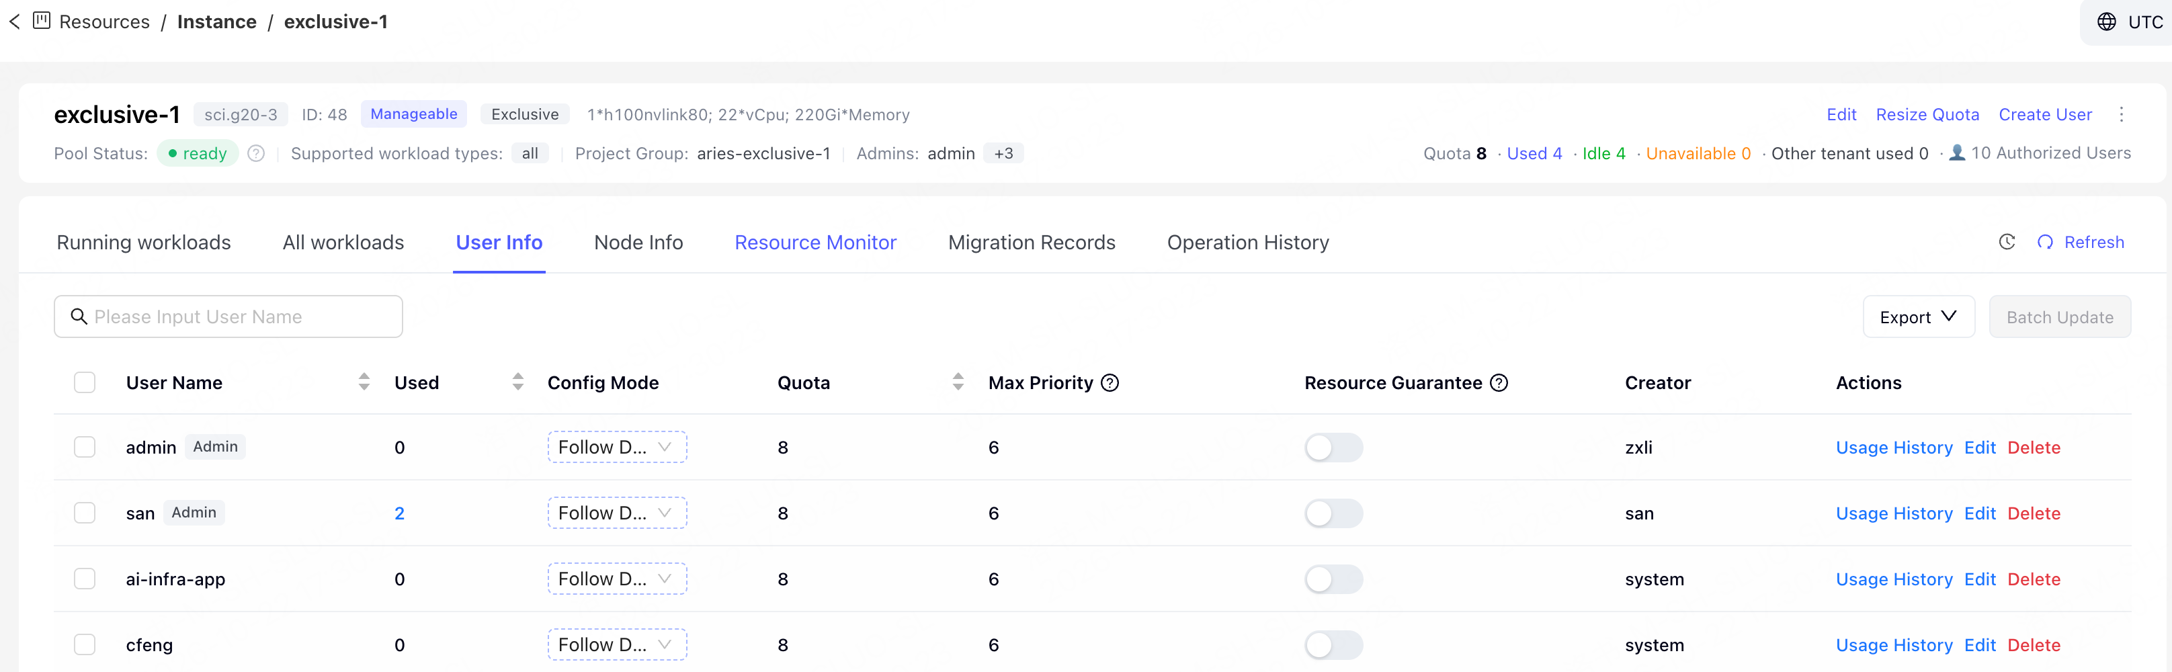Sort the Quota column
Viewport: 2172px width, 672px height.
pyautogui.click(x=958, y=382)
